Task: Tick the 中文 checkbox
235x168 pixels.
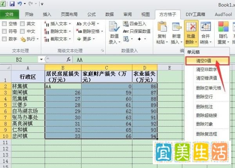Action: [x=22, y=31]
